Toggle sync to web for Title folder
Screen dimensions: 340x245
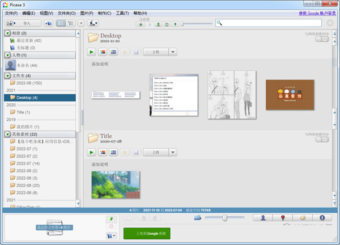pos(321,140)
